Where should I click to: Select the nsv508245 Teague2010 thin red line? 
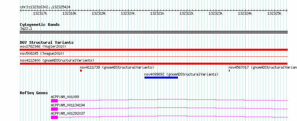coord(154,56)
